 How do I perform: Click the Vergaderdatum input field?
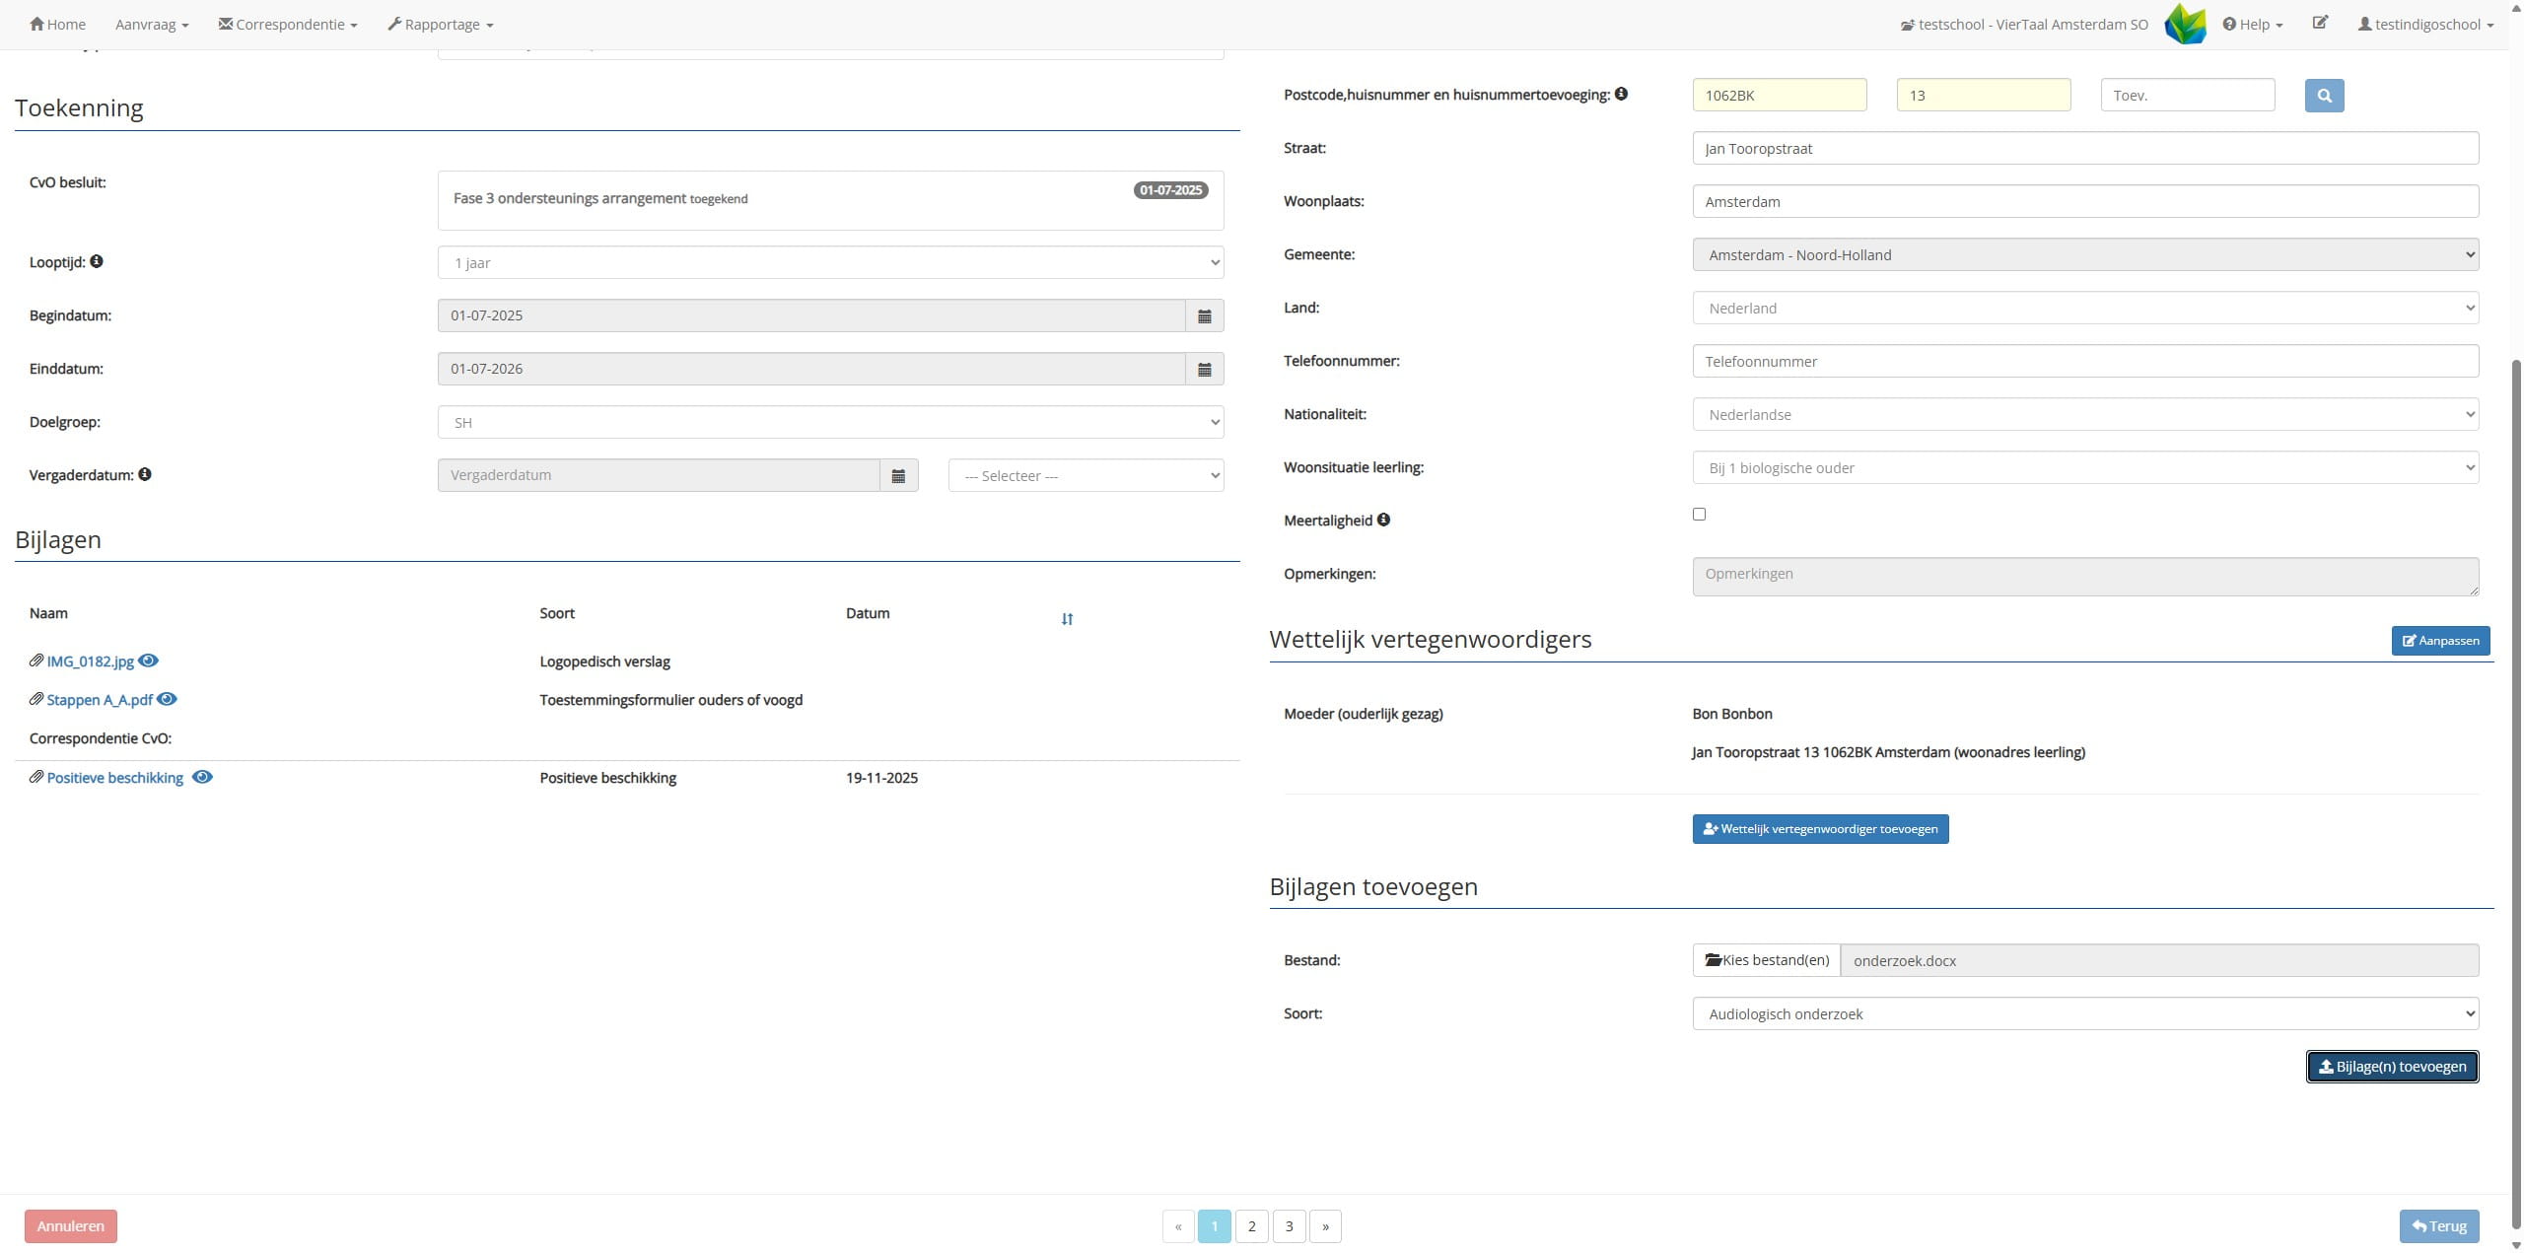coord(659,475)
